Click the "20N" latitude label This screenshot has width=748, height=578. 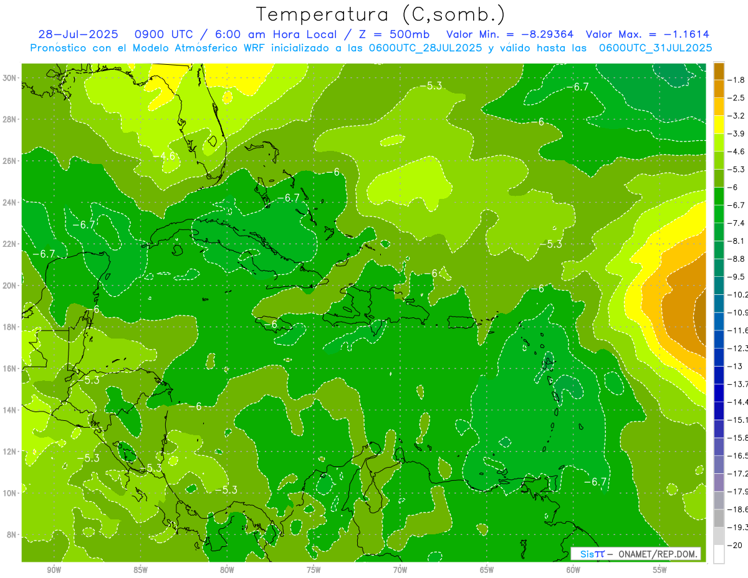click(x=10, y=285)
